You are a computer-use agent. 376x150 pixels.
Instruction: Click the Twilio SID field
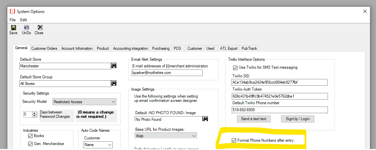pos(280,82)
